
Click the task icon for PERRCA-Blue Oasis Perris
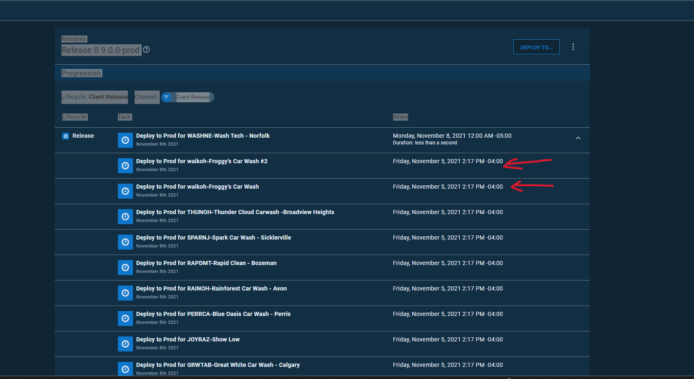125,318
